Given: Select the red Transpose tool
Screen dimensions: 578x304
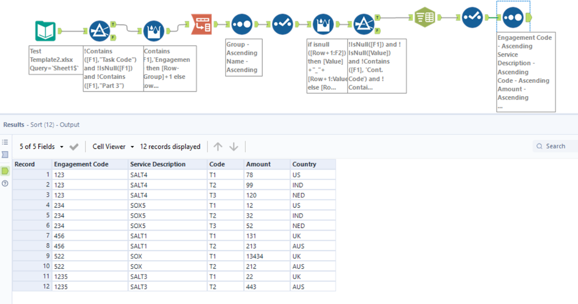Looking at the screenshot, I should coord(201,24).
